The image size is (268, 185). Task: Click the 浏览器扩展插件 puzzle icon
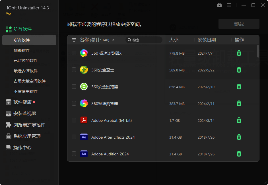pos(8,125)
